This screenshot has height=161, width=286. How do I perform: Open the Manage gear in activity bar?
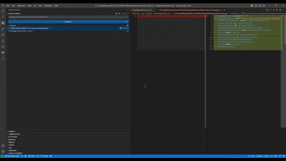[x=3, y=152]
